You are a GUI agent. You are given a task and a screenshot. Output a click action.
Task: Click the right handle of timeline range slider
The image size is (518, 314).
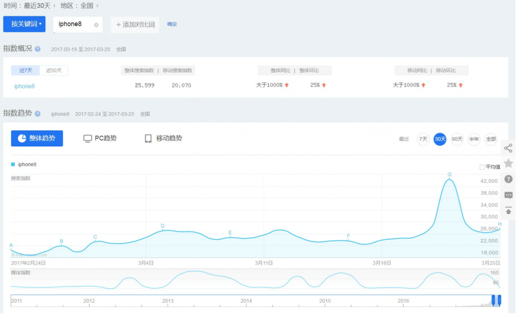click(499, 300)
